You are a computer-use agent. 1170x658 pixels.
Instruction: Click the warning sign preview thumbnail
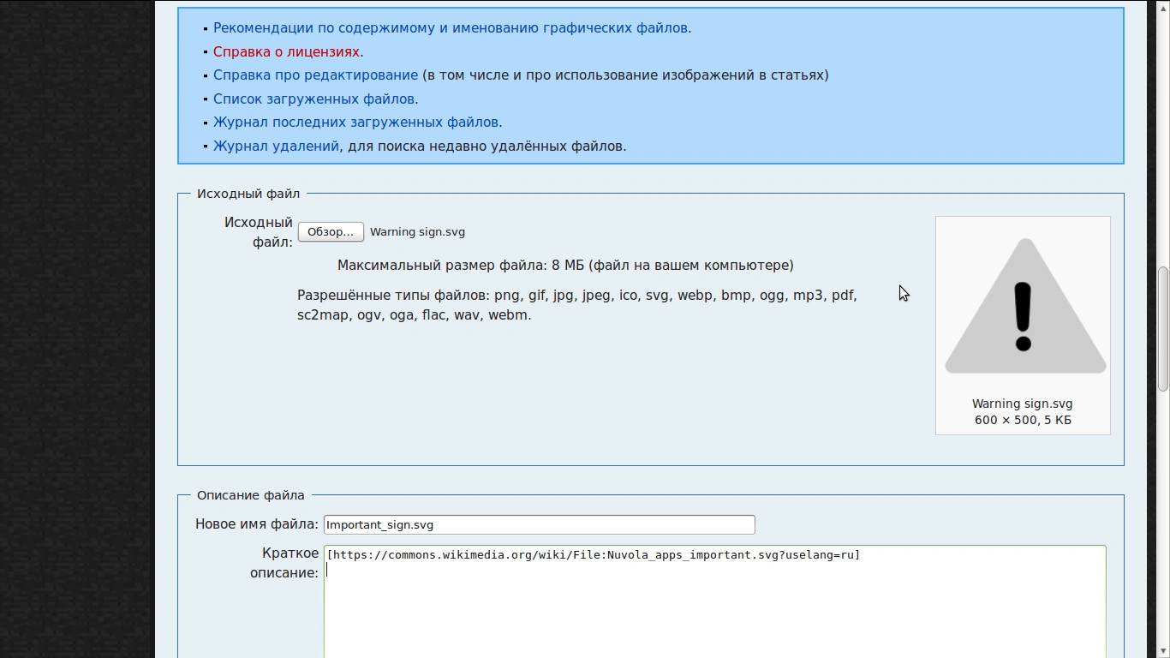click(1025, 306)
